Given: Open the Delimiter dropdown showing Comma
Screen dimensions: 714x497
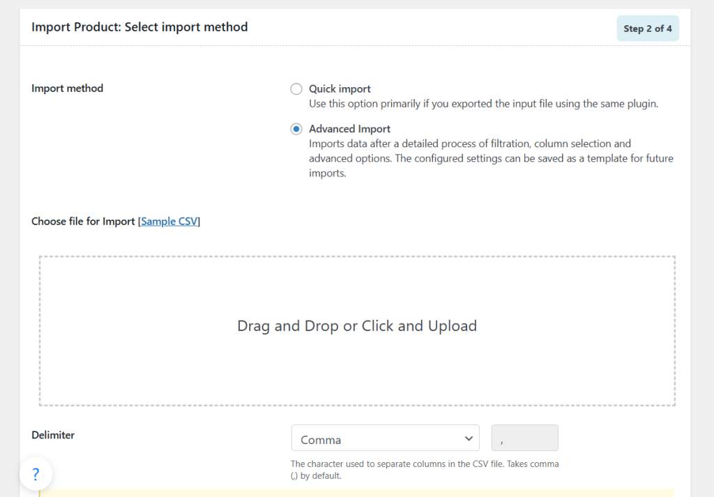Looking at the screenshot, I should (385, 439).
